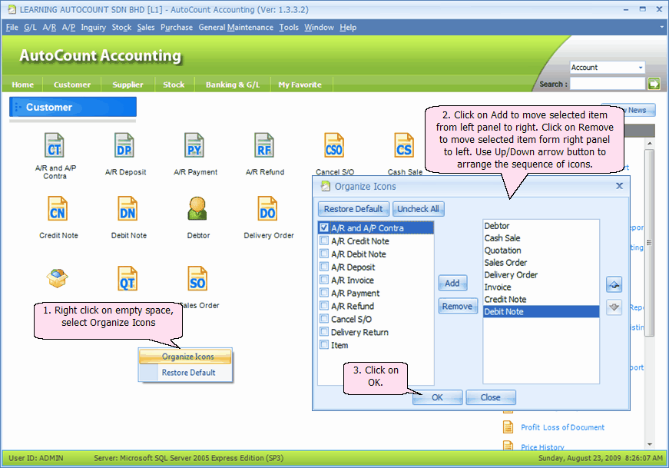Open the Price History link
The image size is (669, 468).
(x=542, y=447)
